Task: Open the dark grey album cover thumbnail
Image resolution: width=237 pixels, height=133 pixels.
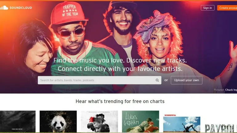Action: click(18, 122)
